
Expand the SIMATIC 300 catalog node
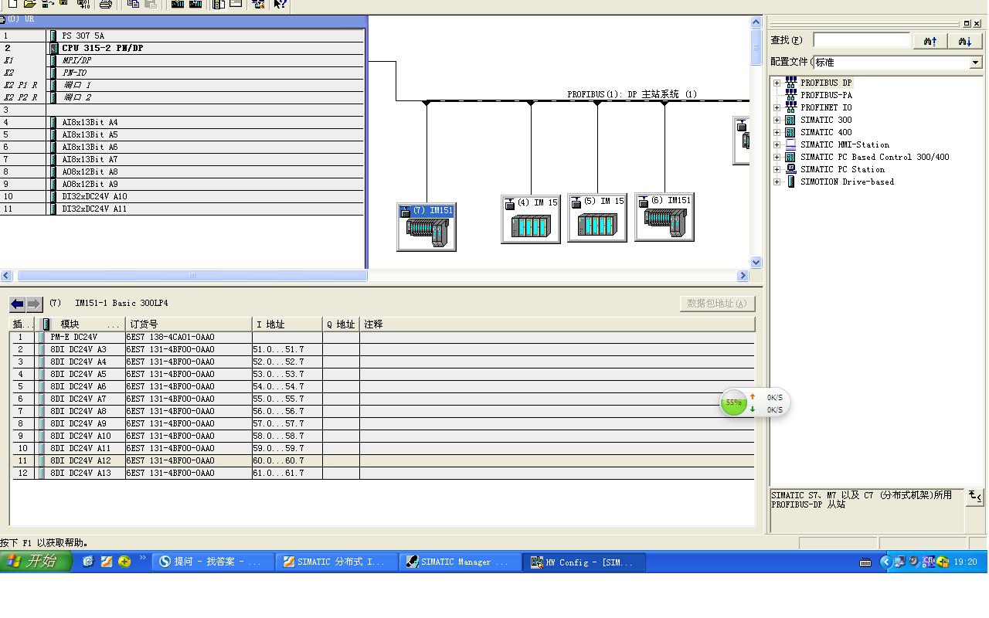[777, 120]
